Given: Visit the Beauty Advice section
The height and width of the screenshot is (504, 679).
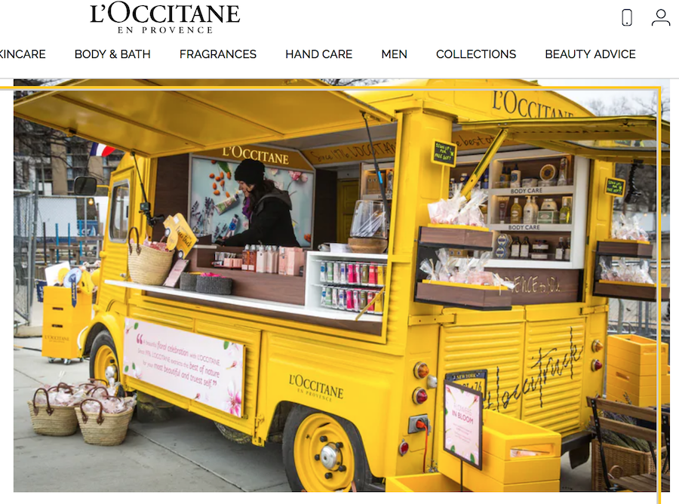Looking at the screenshot, I should pos(590,54).
